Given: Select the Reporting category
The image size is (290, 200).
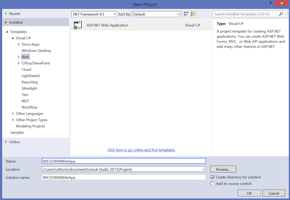Looking at the screenshot, I should tap(30, 82).
